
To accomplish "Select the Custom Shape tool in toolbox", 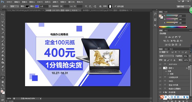I will [x=3, y=78].
